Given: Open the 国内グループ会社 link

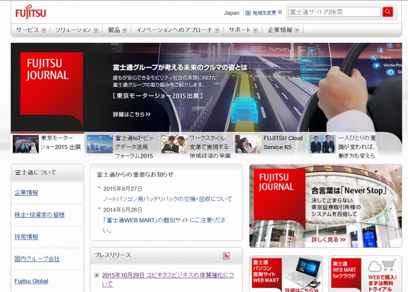Looking at the screenshot, I should pos(37,259).
